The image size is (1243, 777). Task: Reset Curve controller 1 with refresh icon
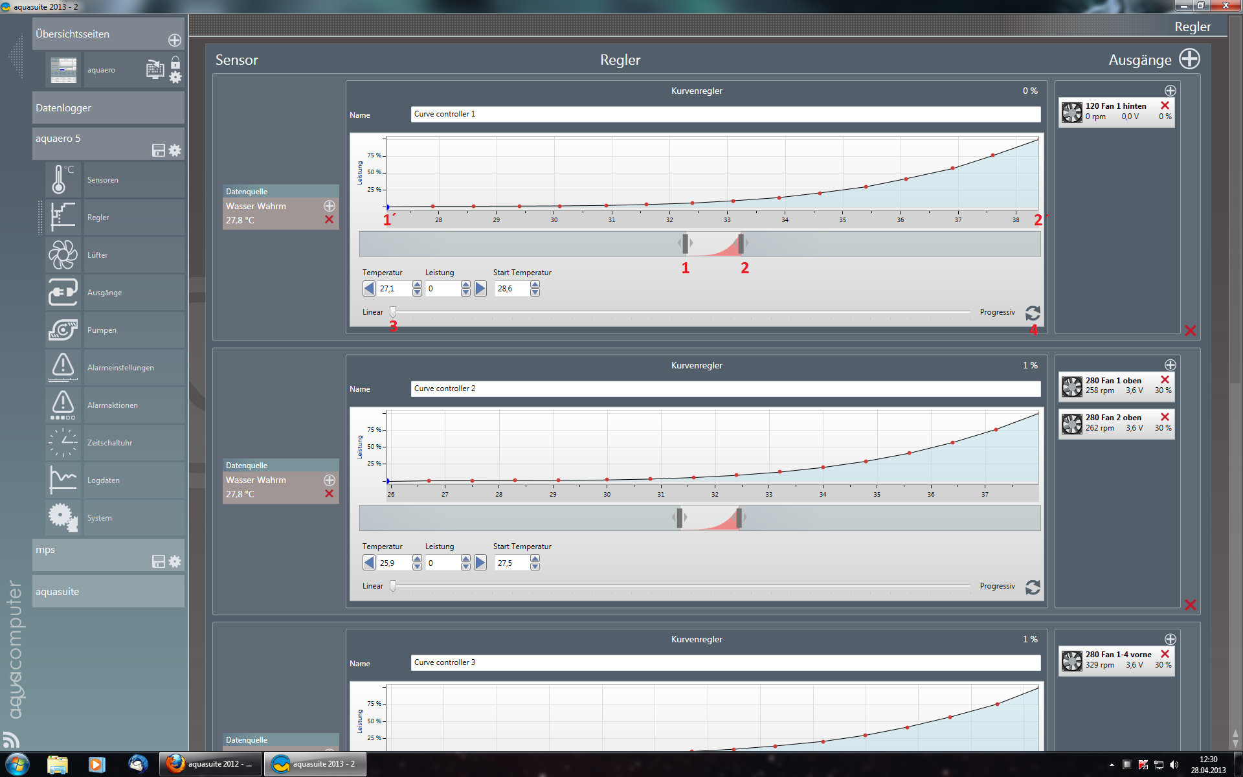1033,313
